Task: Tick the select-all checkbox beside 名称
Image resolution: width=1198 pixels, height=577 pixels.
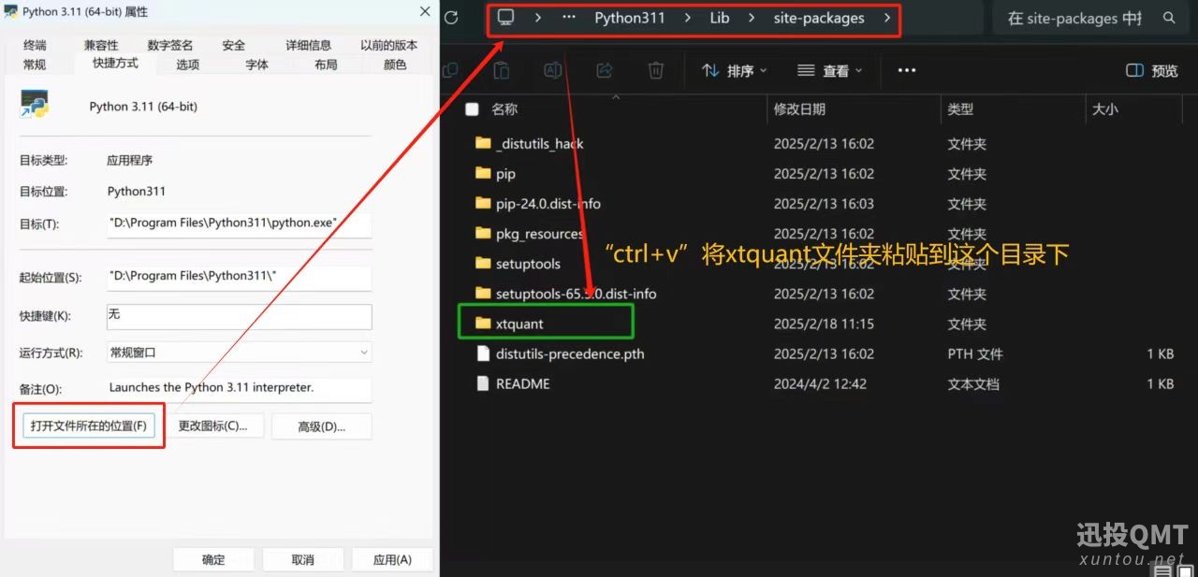Action: tap(472, 109)
